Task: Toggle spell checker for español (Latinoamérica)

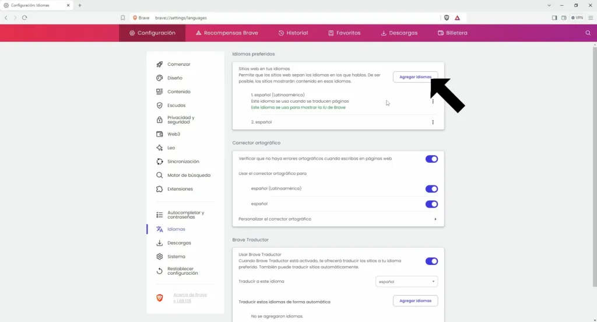Action: pyautogui.click(x=431, y=189)
